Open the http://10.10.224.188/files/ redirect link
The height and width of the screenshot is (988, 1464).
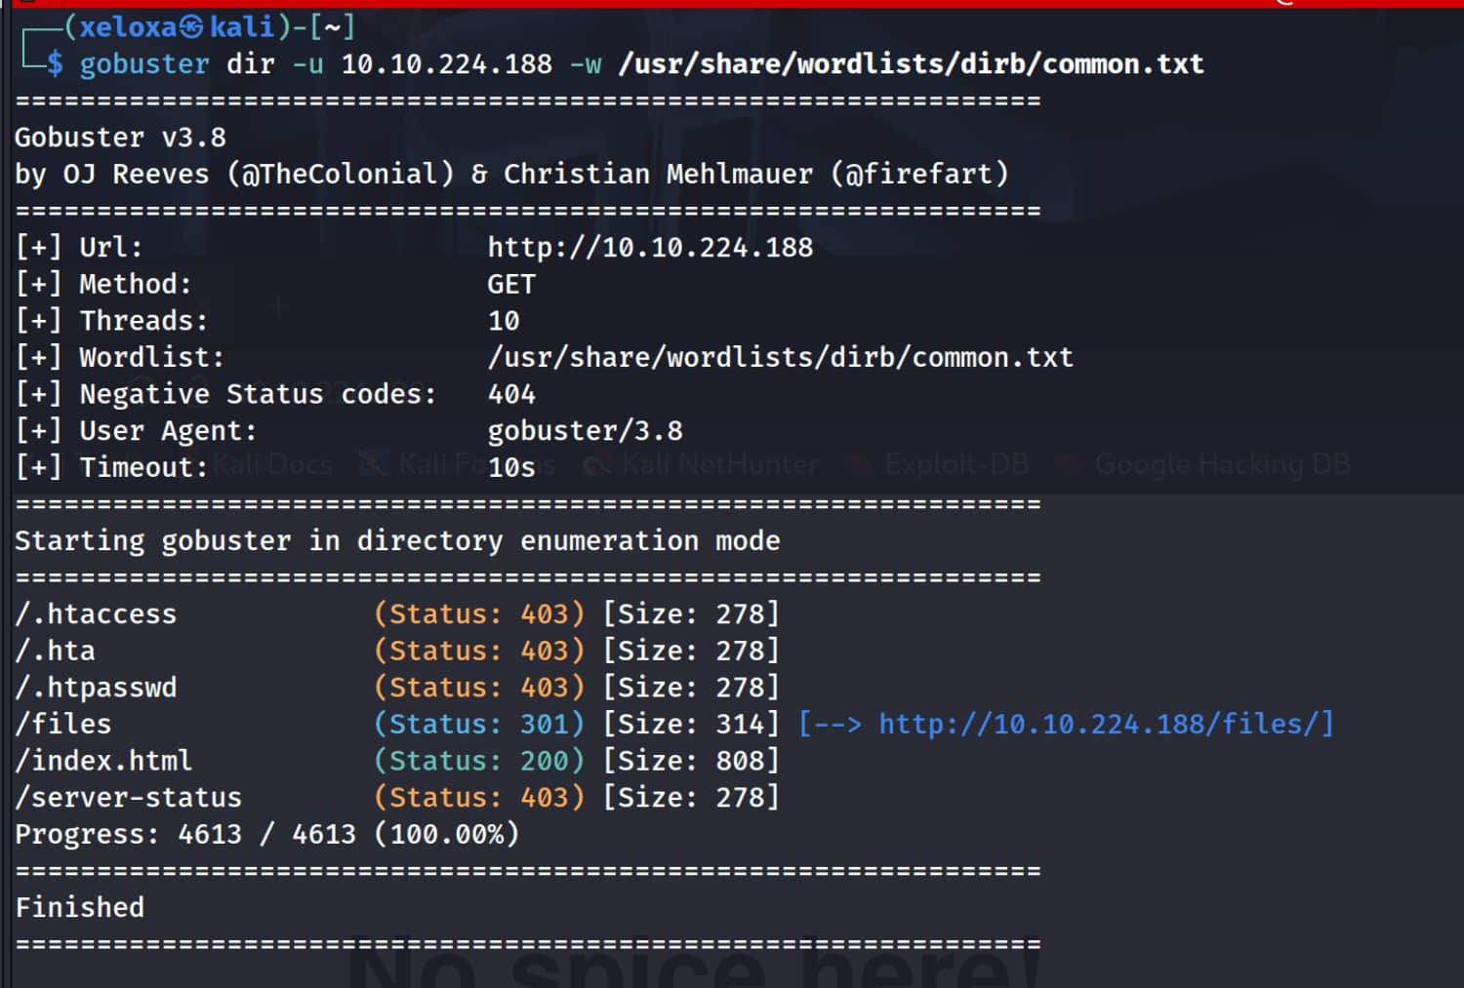point(1105,724)
